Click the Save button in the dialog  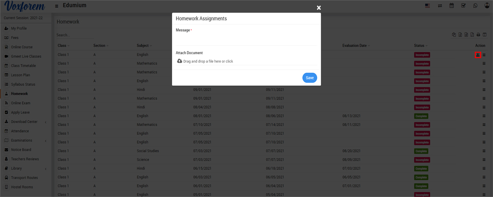click(309, 78)
